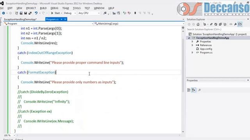This screenshot has width=250, height=140.
Task: Click the Find in Files toolbar icon
Action: (105, 13)
